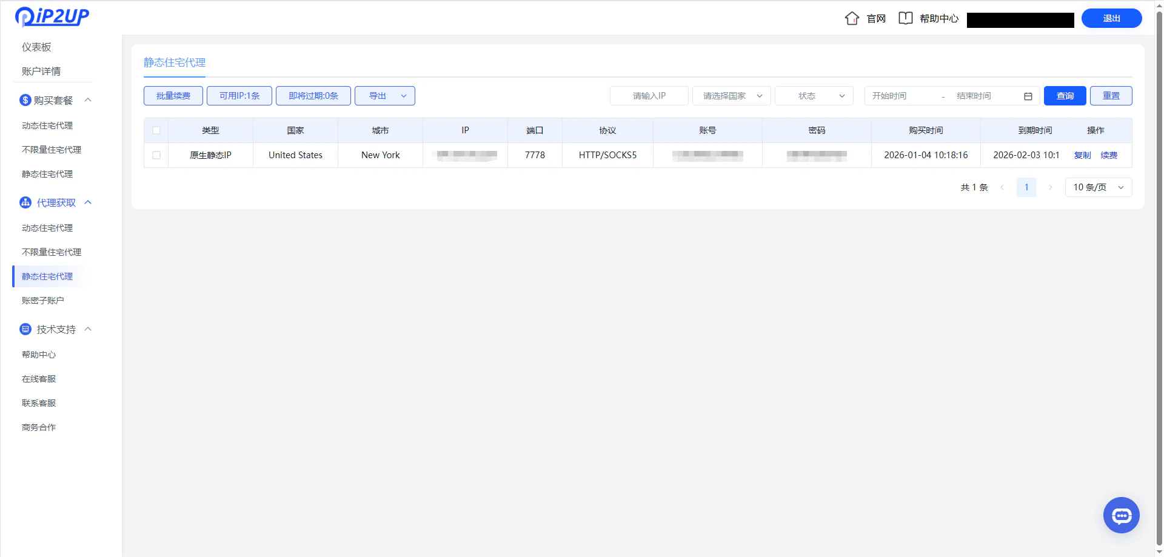Open the 请选择国家 country dropdown
This screenshot has height=557, width=1164.
coord(731,95)
